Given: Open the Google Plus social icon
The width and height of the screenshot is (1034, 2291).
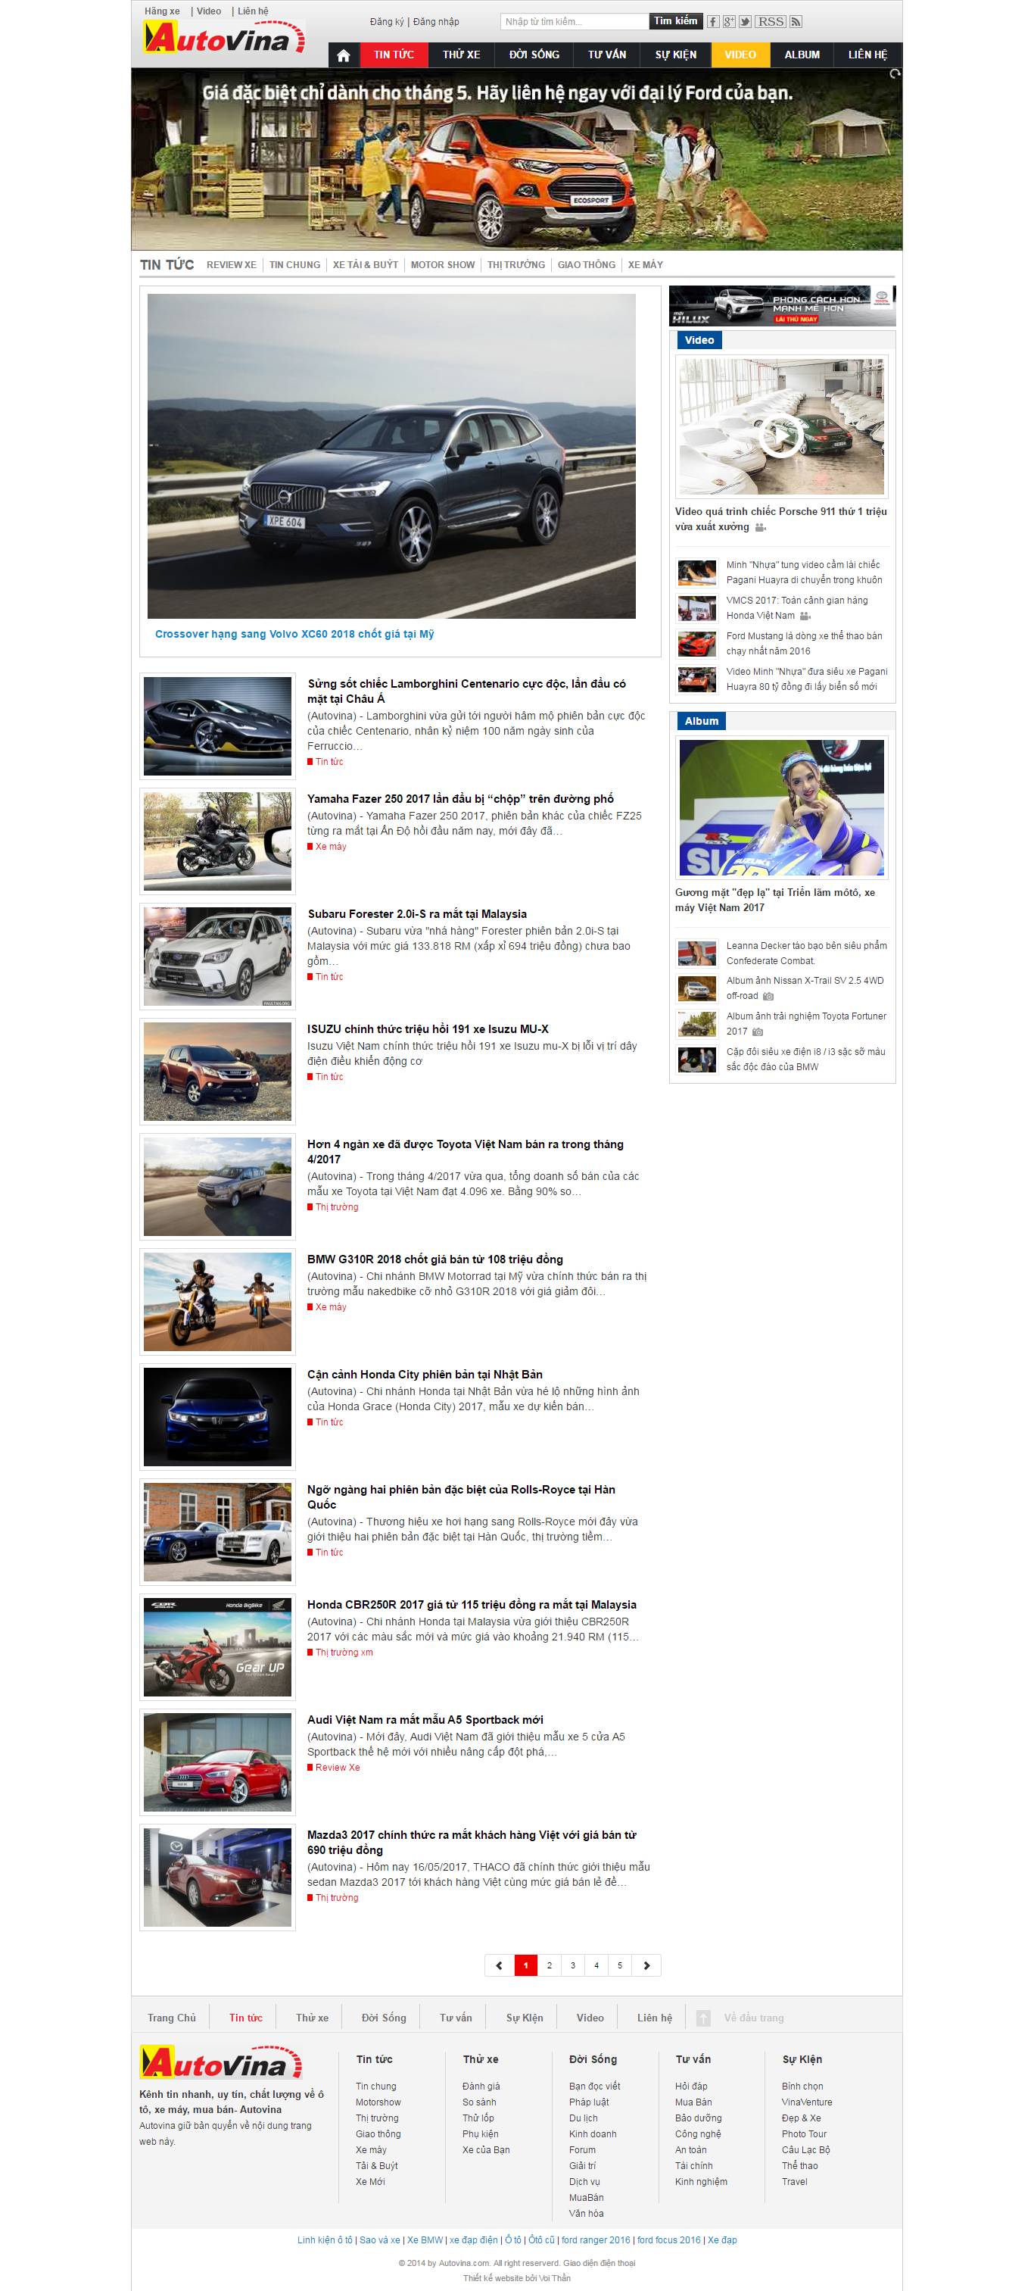Looking at the screenshot, I should click(729, 21).
